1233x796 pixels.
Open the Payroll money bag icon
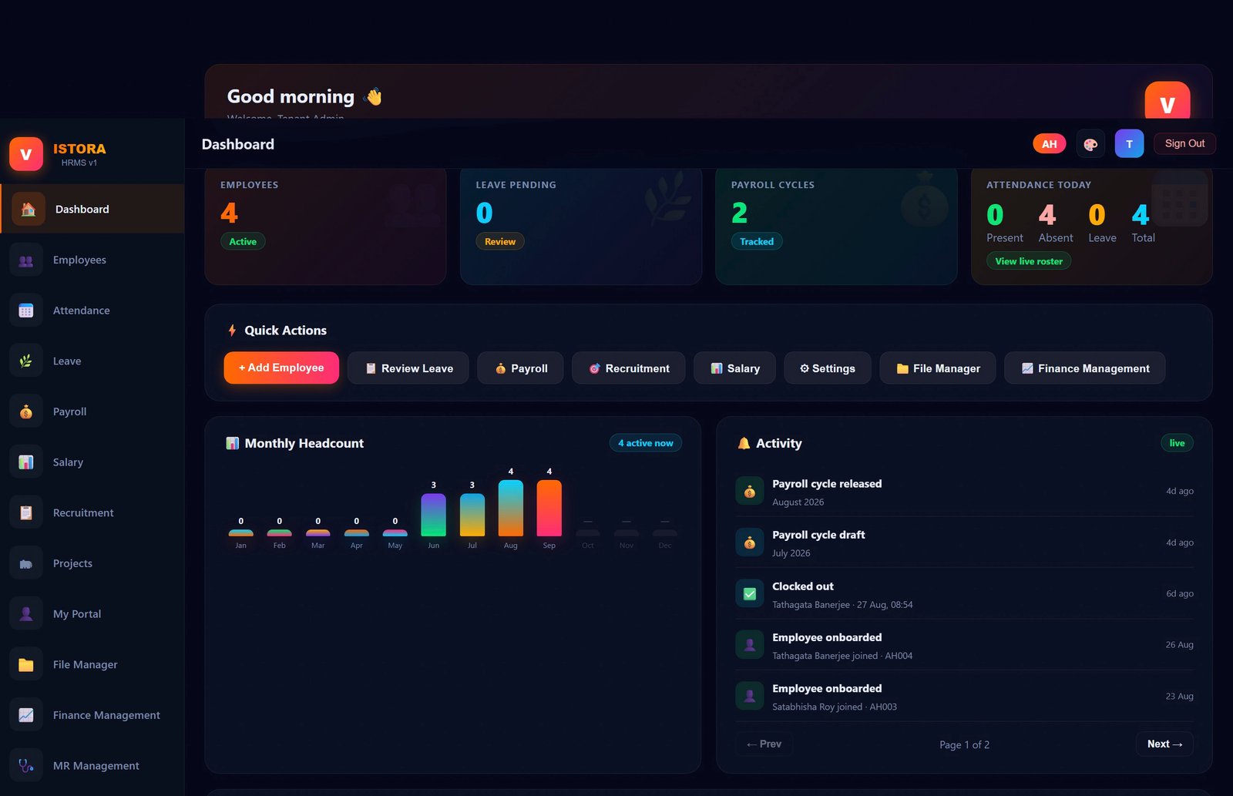(26, 411)
